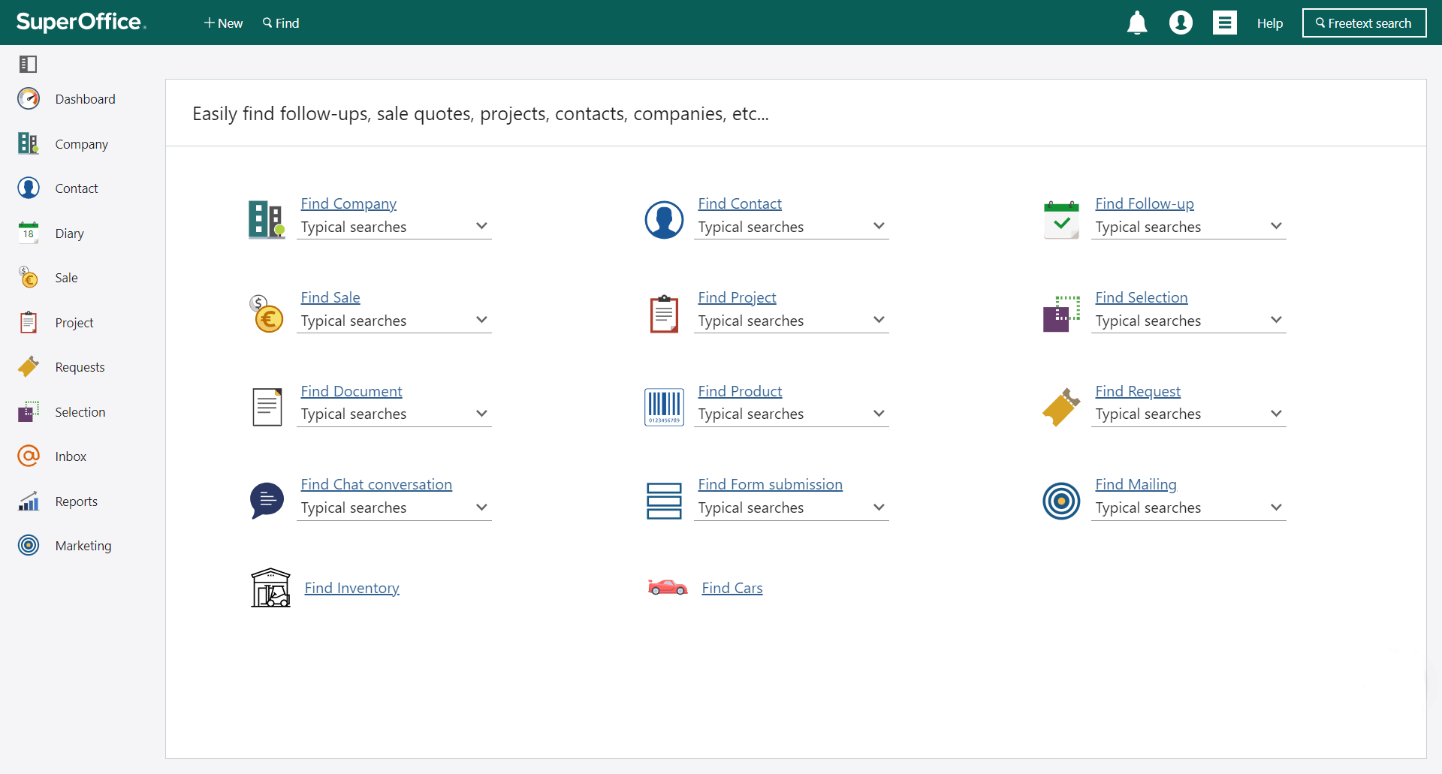Open the Find Chat conversation link
This screenshot has height=774, width=1442.
pyautogui.click(x=376, y=484)
